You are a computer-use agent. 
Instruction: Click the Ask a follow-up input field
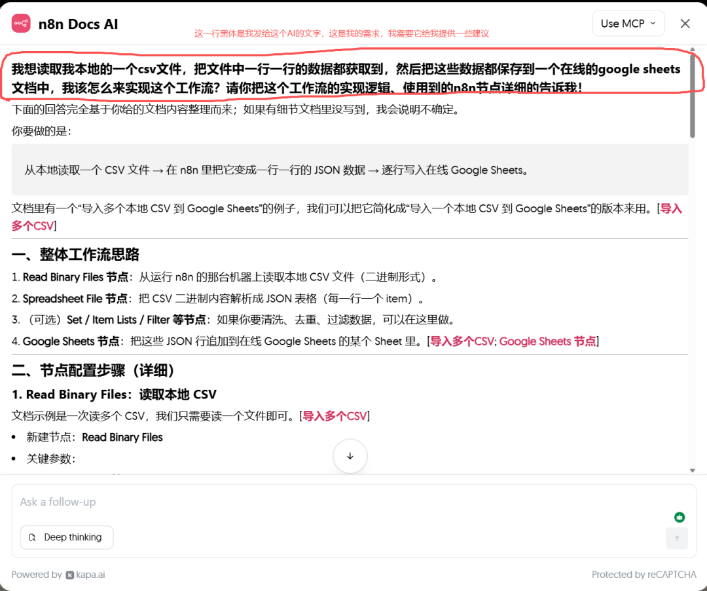pos(262,502)
